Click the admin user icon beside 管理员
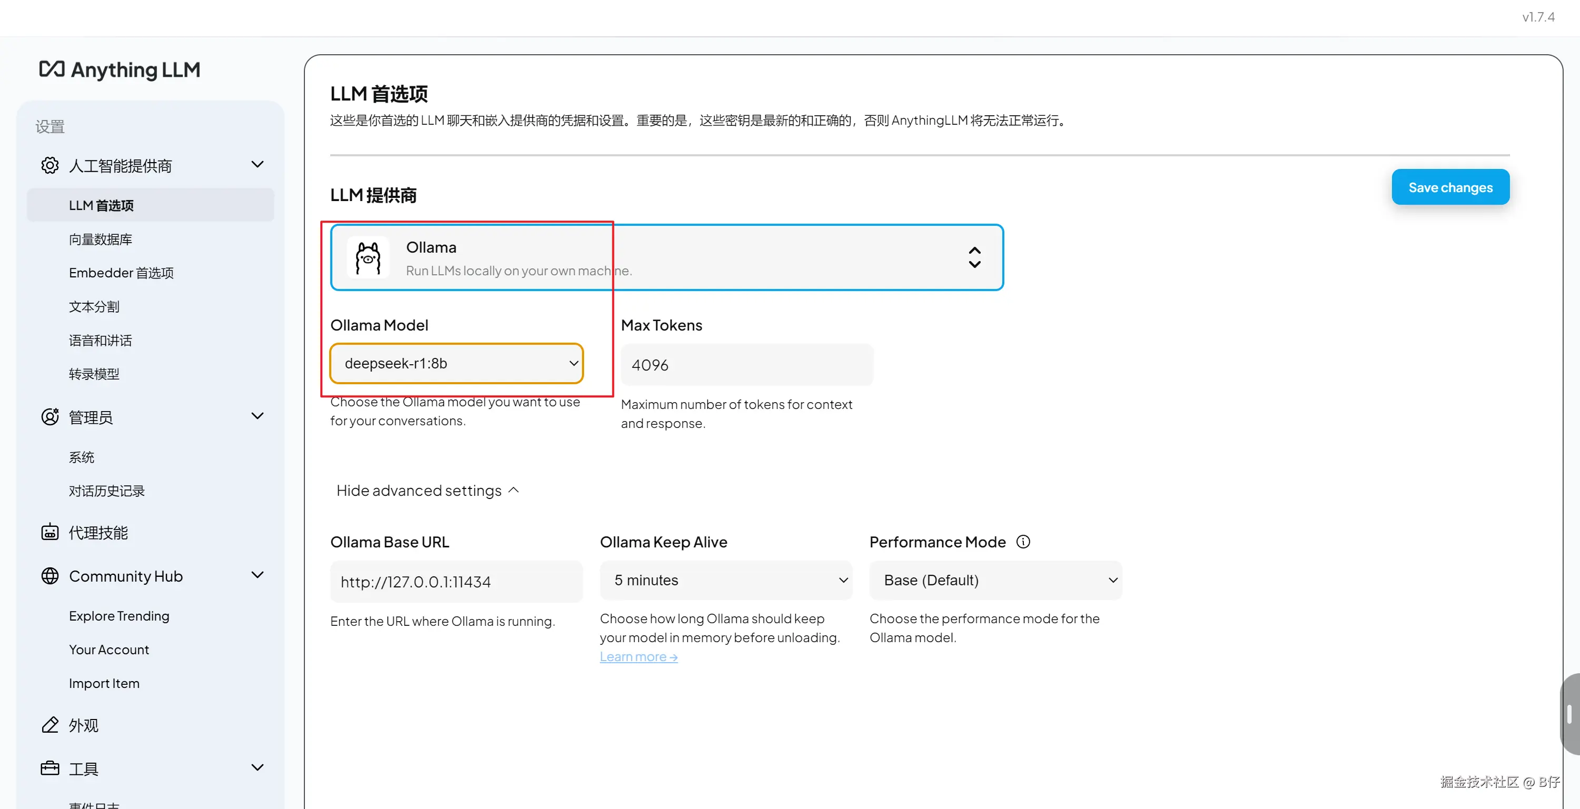This screenshot has height=809, width=1580. pos(50,417)
